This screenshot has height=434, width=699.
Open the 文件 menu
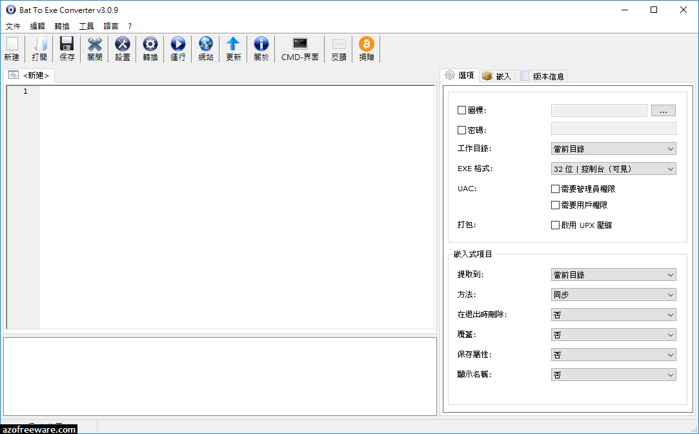pyautogui.click(x=13, y=26)
